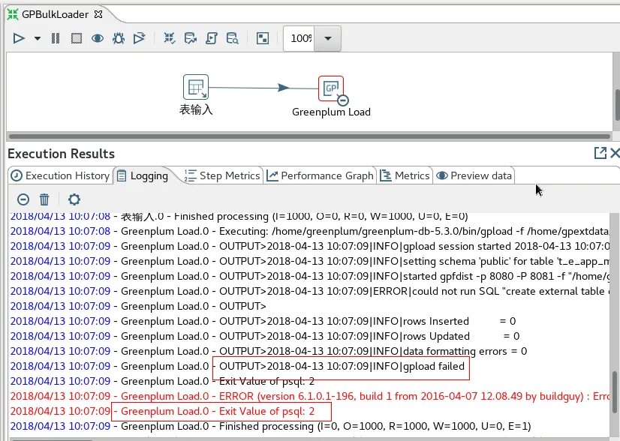Pause the running transformation
Image resolution: width=620 pixels, height=441 pixels.
56,38
